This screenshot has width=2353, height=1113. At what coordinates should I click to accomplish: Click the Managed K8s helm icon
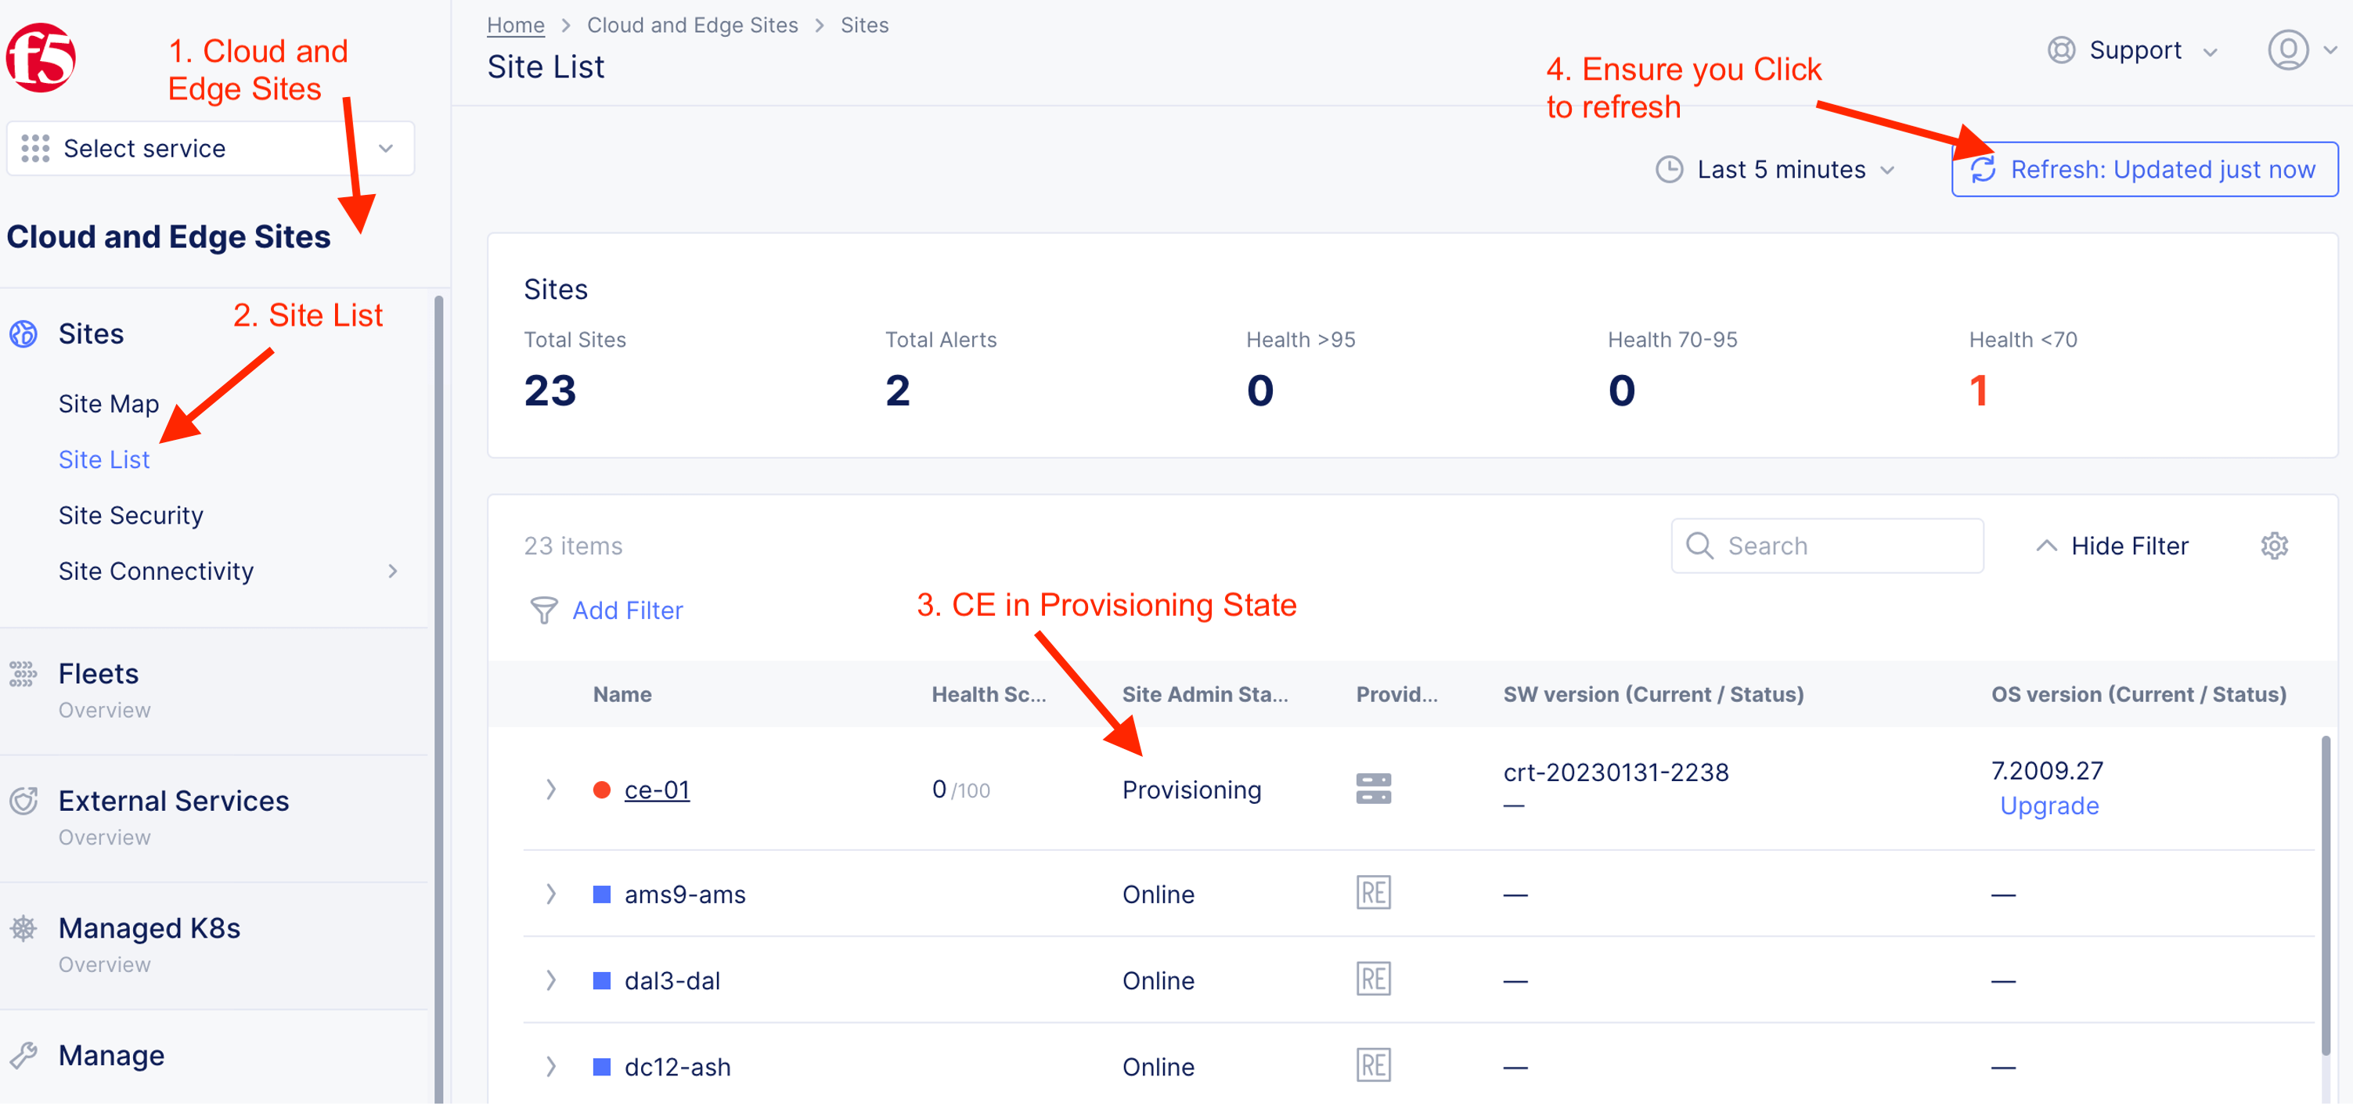(x=23, y=928)
